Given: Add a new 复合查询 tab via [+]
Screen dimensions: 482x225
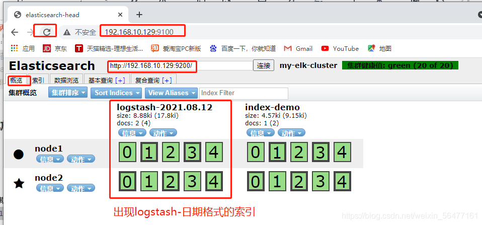Looking at the screenshot, I should [x=167, y=81].
